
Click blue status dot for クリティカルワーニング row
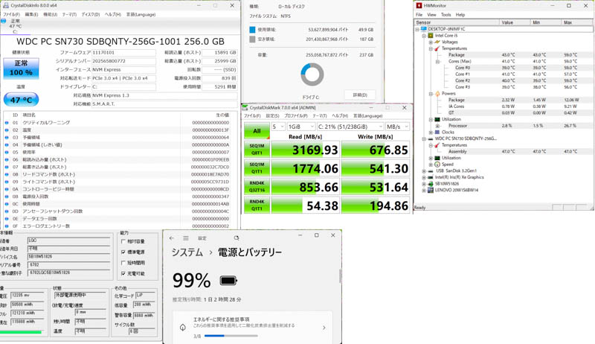tap(7, 123)
